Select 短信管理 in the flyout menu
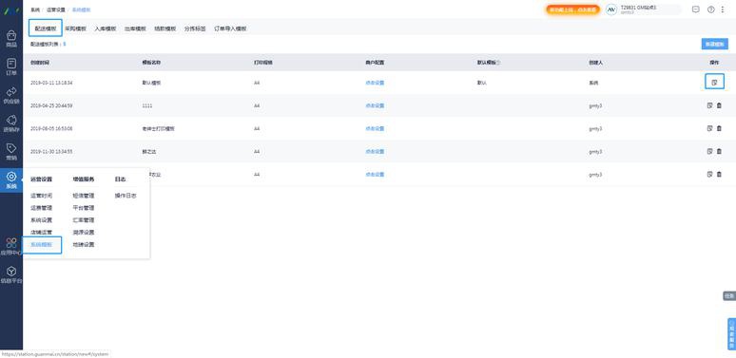Viewport: 736px width, 358px height. click(84, 196)
